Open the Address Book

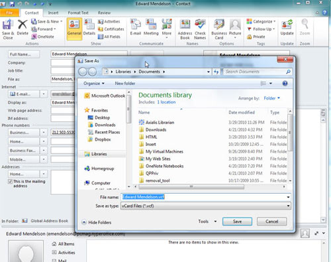pos(185,29)
